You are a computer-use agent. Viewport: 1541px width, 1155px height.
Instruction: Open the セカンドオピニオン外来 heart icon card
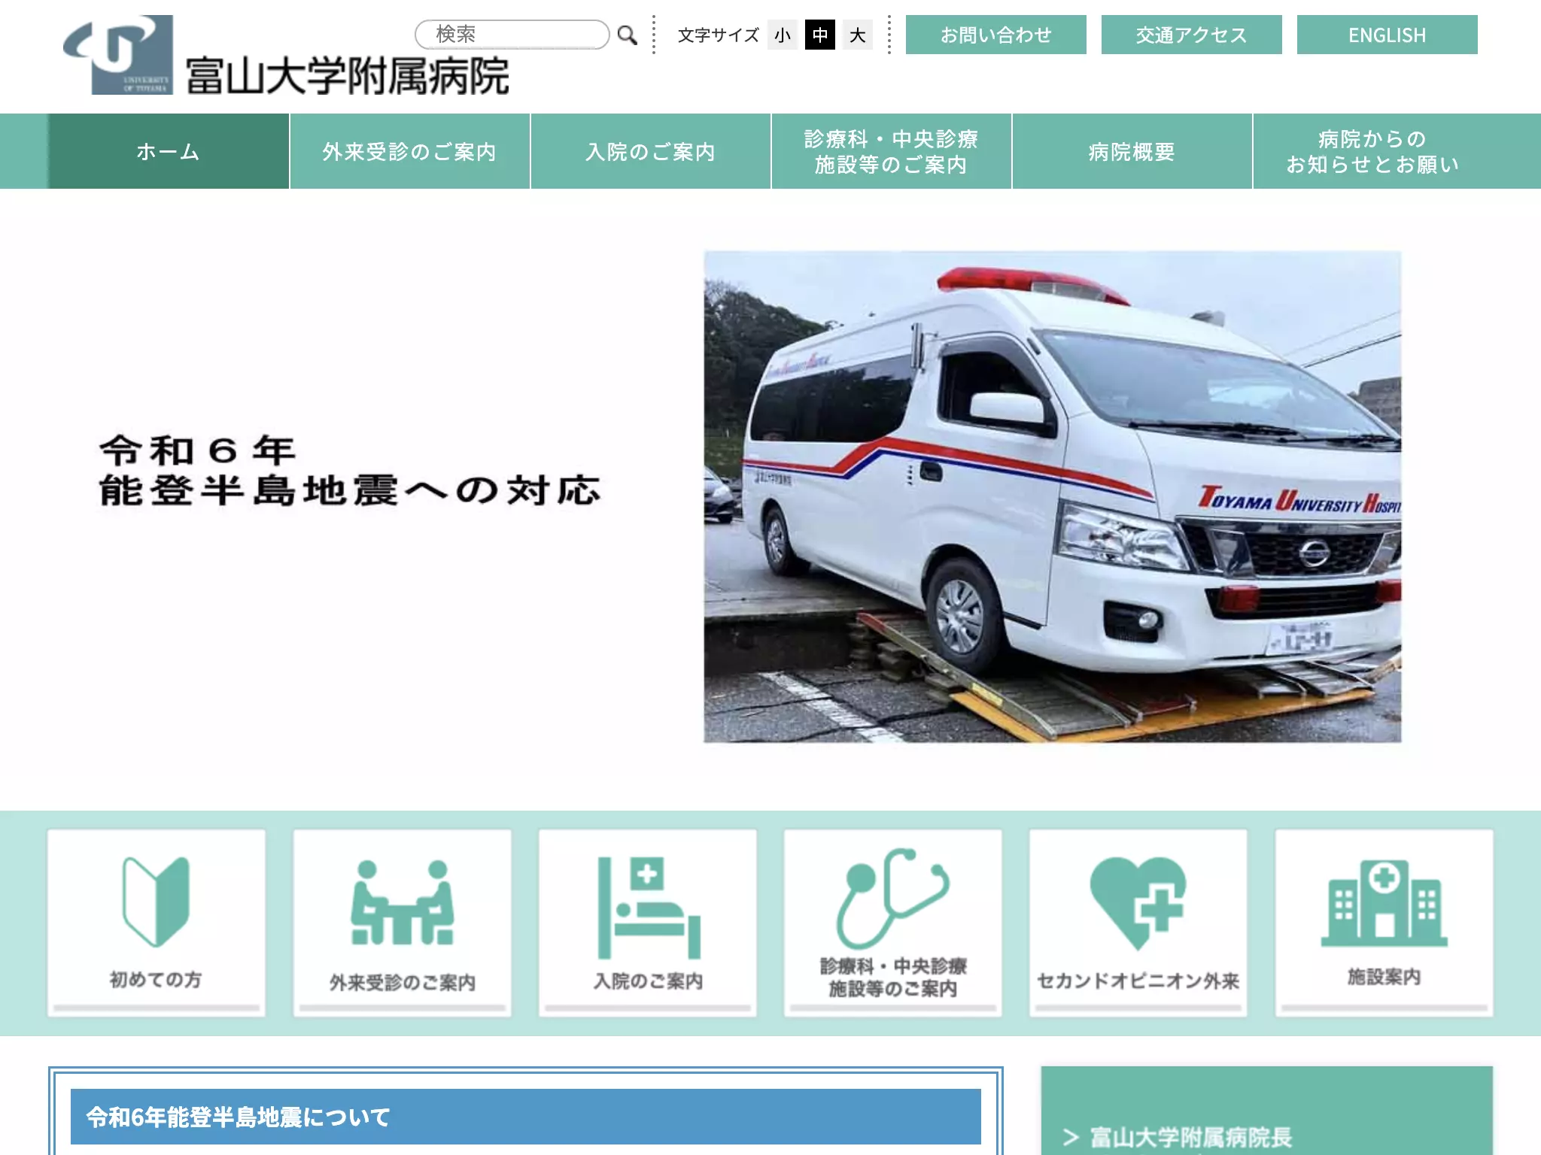tap(1138, 923)
